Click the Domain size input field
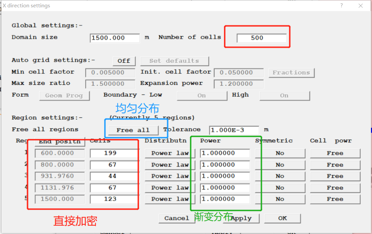Image resolution: width=372 pixels, height=234 pixels. tap(115, 38)
